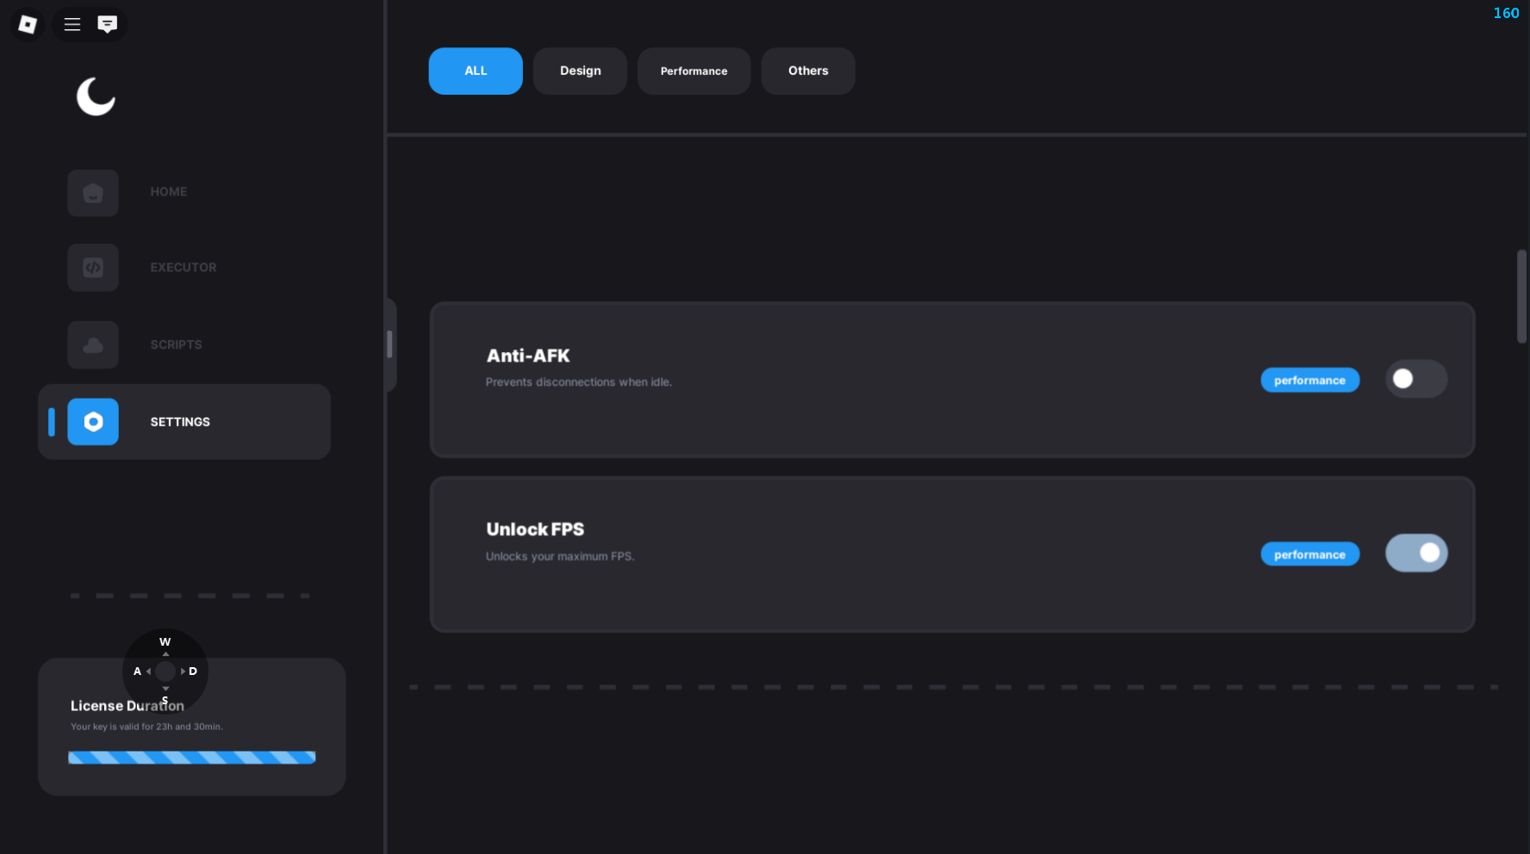The height and width of the screenshot is (854, 1530).
Task: Open the Scripts cloud icon
Action: pyautogui.click(x=93, y=345)
